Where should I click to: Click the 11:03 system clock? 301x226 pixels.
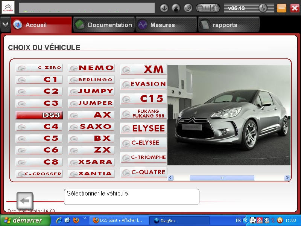point(290,220)
